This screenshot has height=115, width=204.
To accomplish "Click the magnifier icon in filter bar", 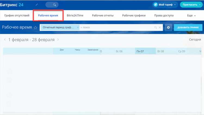I will coord(156,27).
